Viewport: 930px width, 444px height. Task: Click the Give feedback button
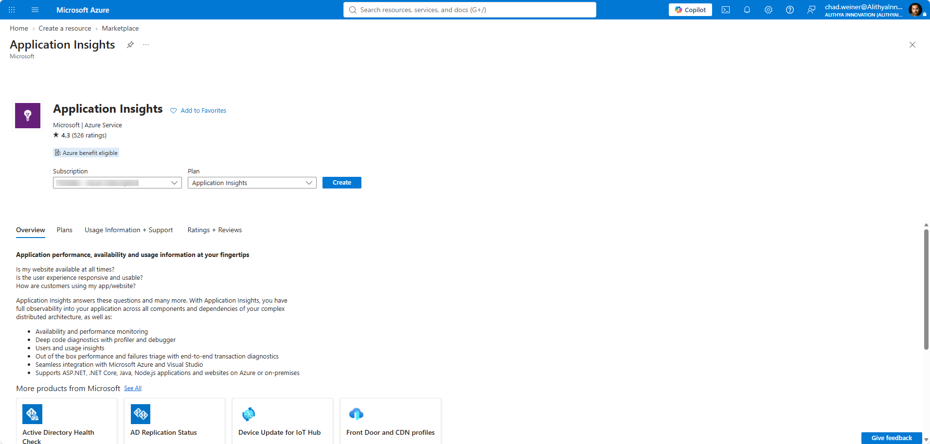pyautogui.click(x=892, y=438)
